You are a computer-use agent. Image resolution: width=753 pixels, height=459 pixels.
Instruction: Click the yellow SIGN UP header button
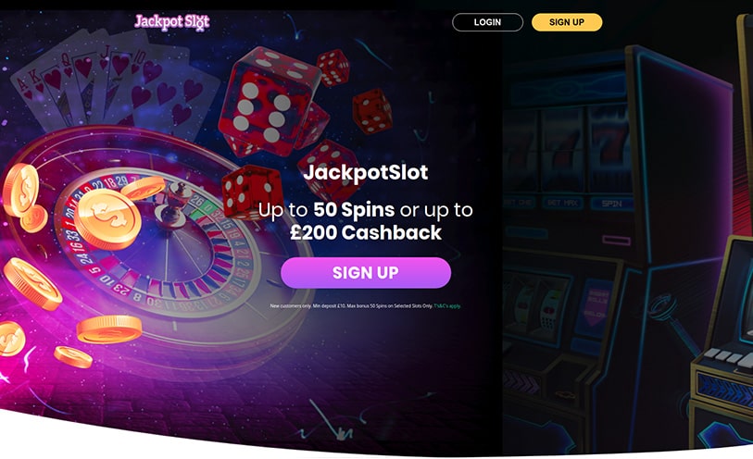[567, 22]
